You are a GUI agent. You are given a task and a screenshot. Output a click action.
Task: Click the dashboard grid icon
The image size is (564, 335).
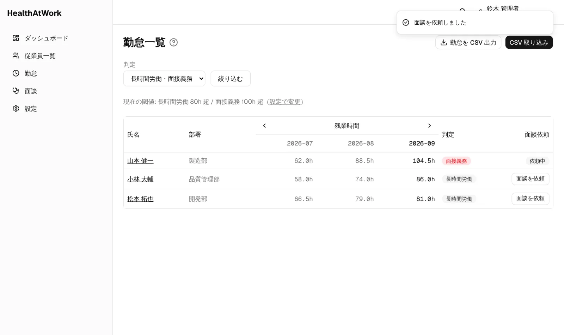16,38
